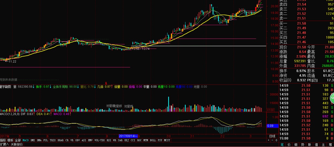The image size is (334, 147).
Task: Switch indicator to RSI
Action: pyautogui.click(x=109, y=140)
